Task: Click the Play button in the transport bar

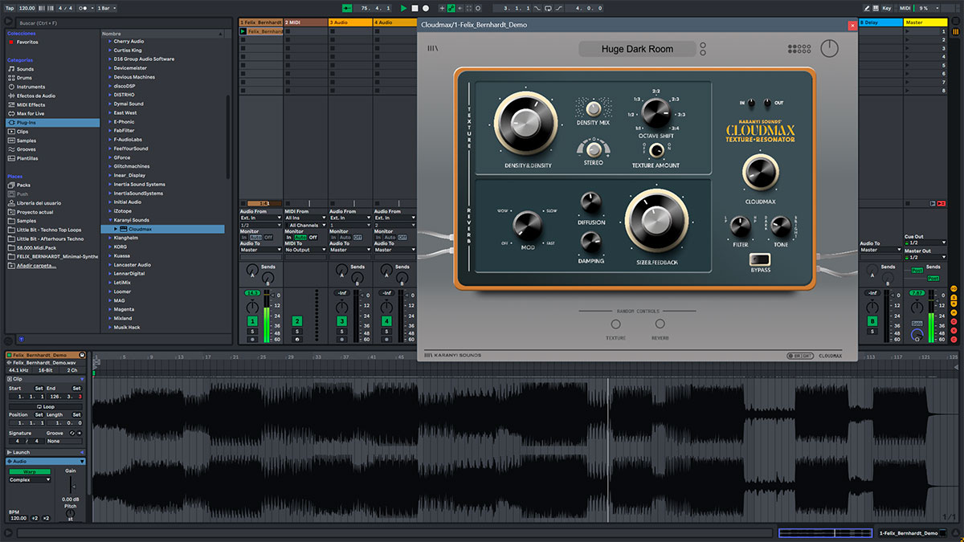Action: 404,8
